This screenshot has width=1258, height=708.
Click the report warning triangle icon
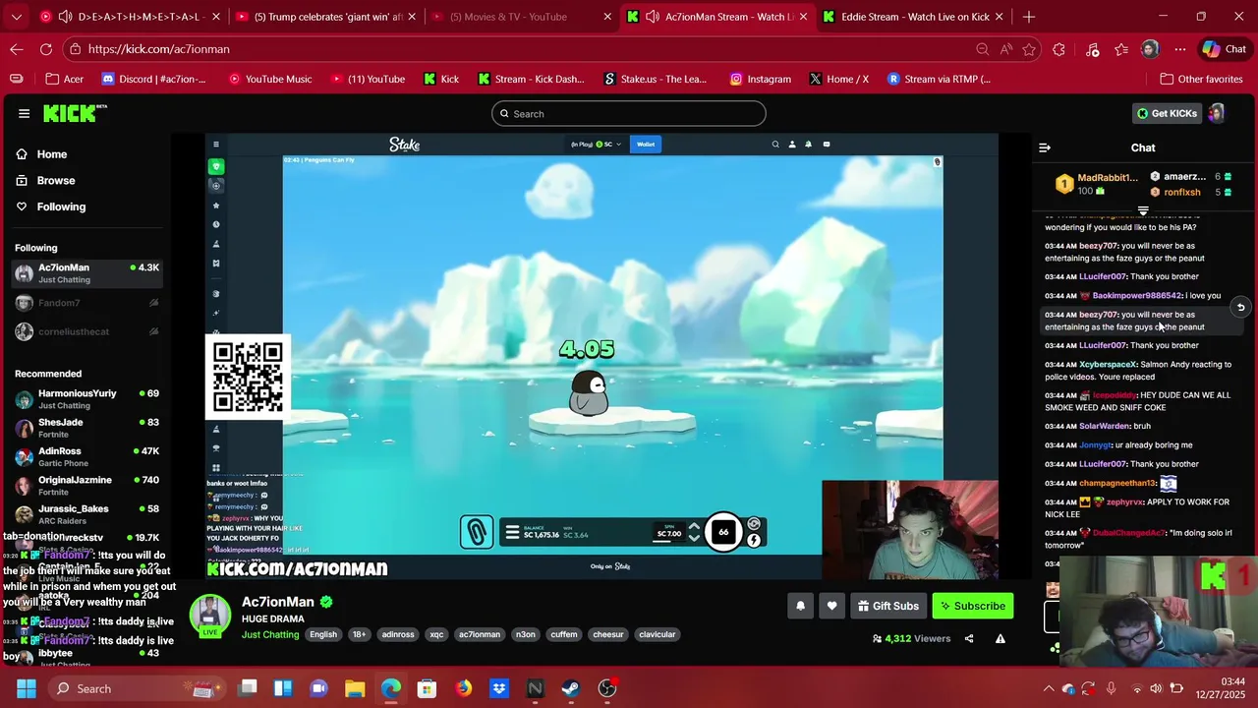(x=1001, y=639)
